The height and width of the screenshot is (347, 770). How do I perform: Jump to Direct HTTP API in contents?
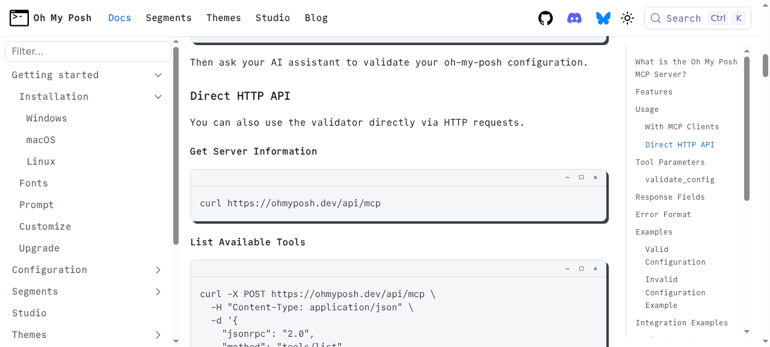680,145
